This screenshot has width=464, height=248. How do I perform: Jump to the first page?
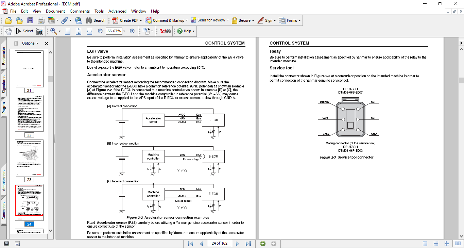tap(190, 244)
